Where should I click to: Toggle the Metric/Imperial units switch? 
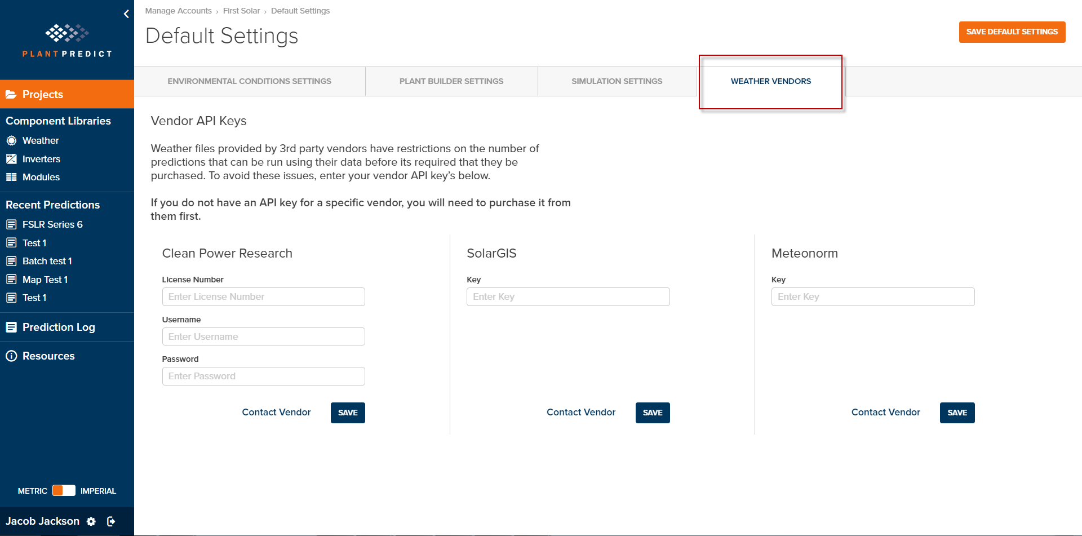(64, 490)
